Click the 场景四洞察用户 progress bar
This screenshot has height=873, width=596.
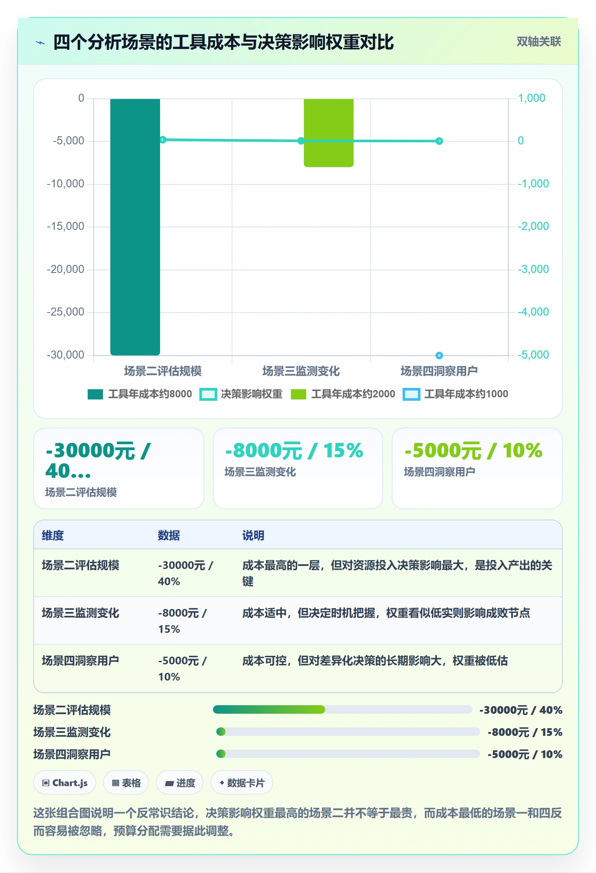coord(348,754)
